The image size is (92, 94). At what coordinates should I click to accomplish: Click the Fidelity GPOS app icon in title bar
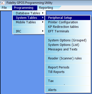(x=3, y=3)
